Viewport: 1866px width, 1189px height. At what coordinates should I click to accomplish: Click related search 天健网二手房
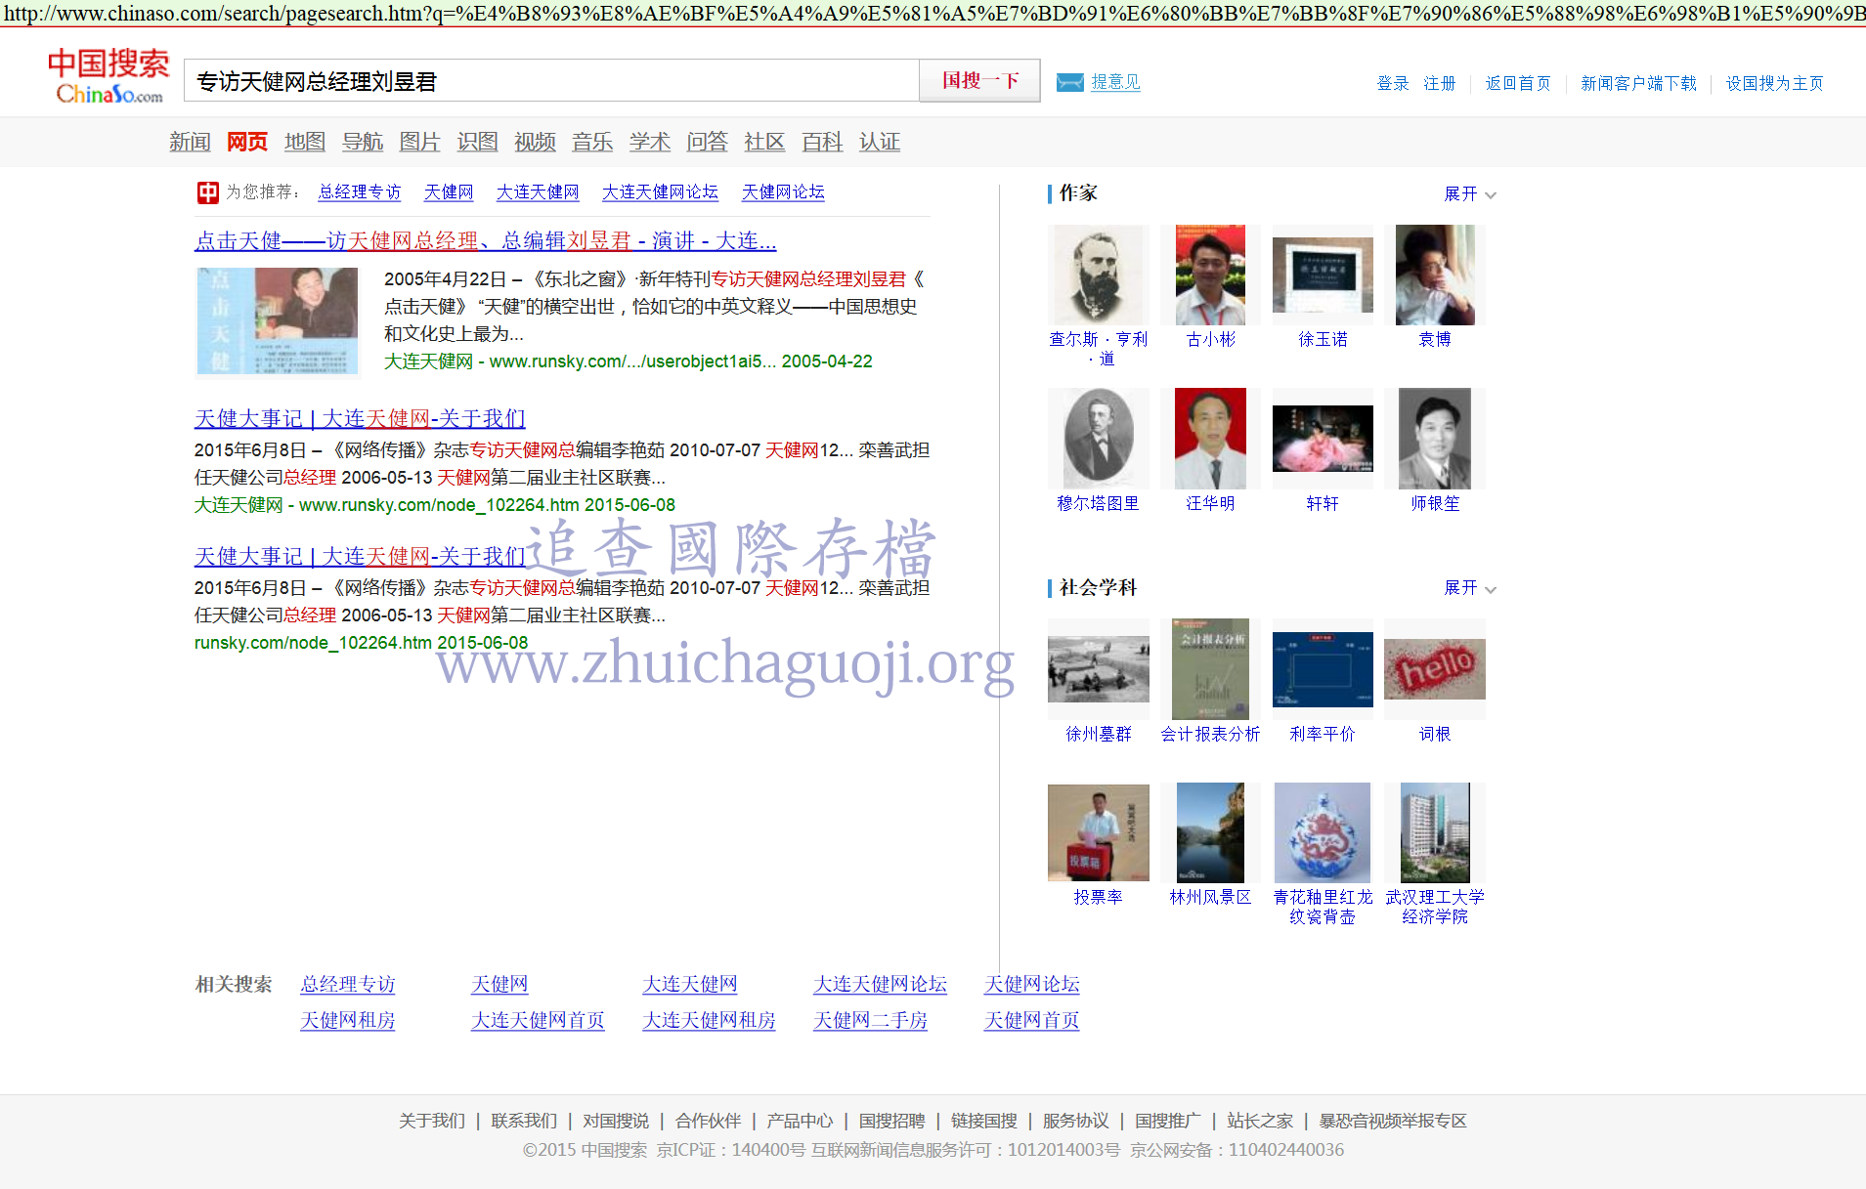point(870,1020)
